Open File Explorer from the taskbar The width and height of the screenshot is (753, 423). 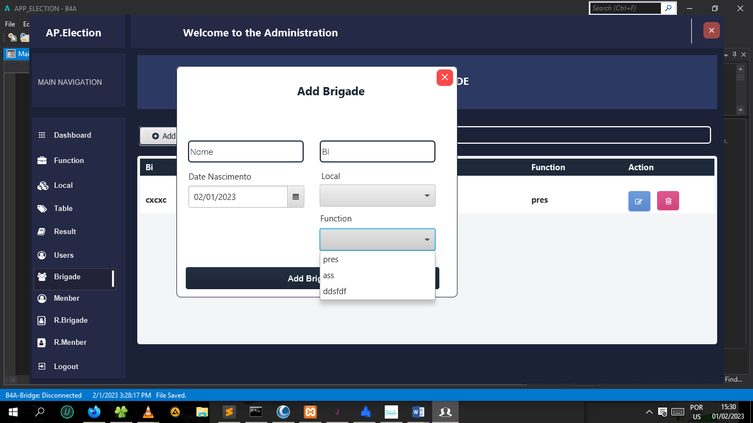[202, 411]
